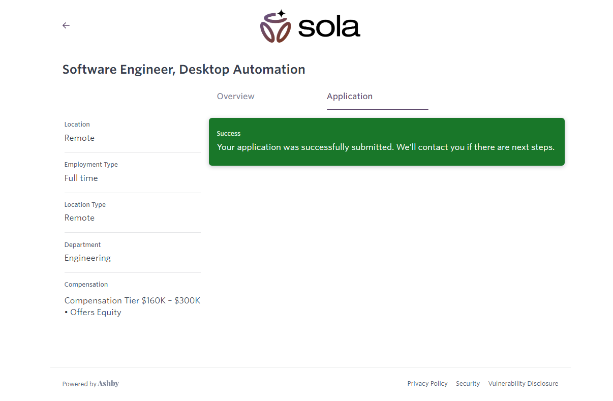Click the 'Remote' value under Location
Image resolution: width=613 pixels, height=401 pixels.
point(79,138)
